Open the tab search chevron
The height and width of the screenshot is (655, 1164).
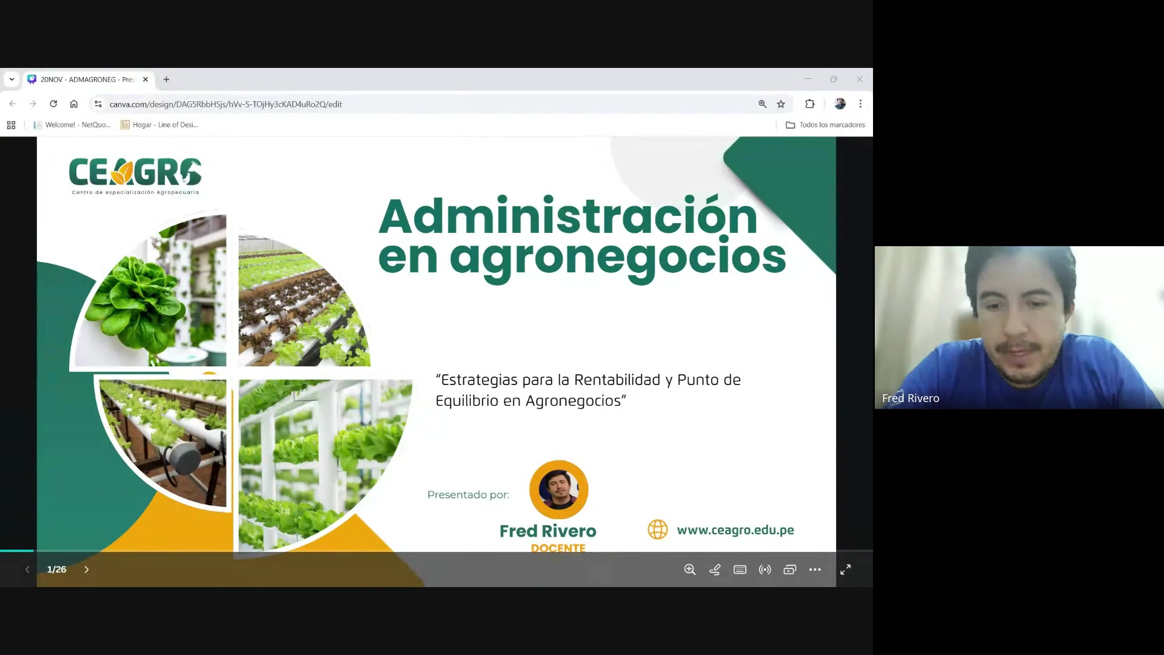click(x=11, y=79)
